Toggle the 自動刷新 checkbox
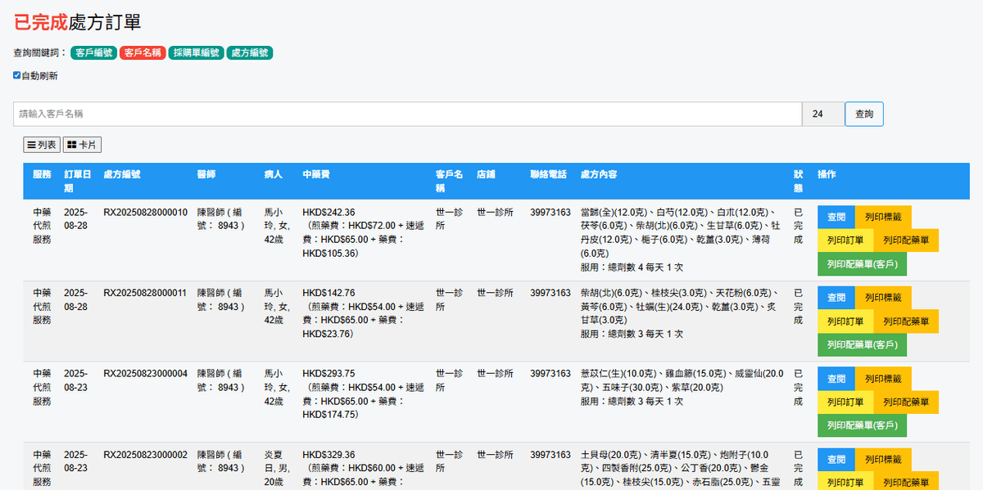The height and width of the screenshot is (490, 983). click(x=17, y=76)
